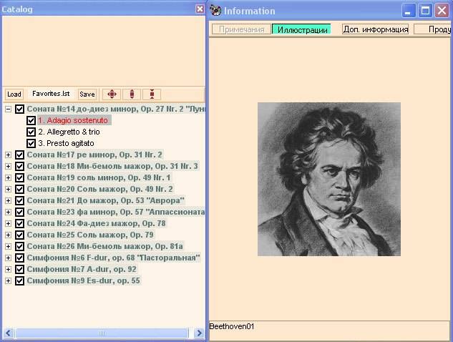Click the Catalog horizontal scrollbar thumb
This screenshot has width=453, height=342.
coord(102,333)
